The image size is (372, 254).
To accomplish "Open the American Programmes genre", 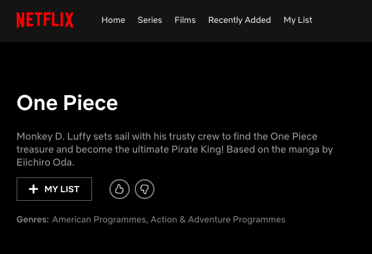I will 99,219.
